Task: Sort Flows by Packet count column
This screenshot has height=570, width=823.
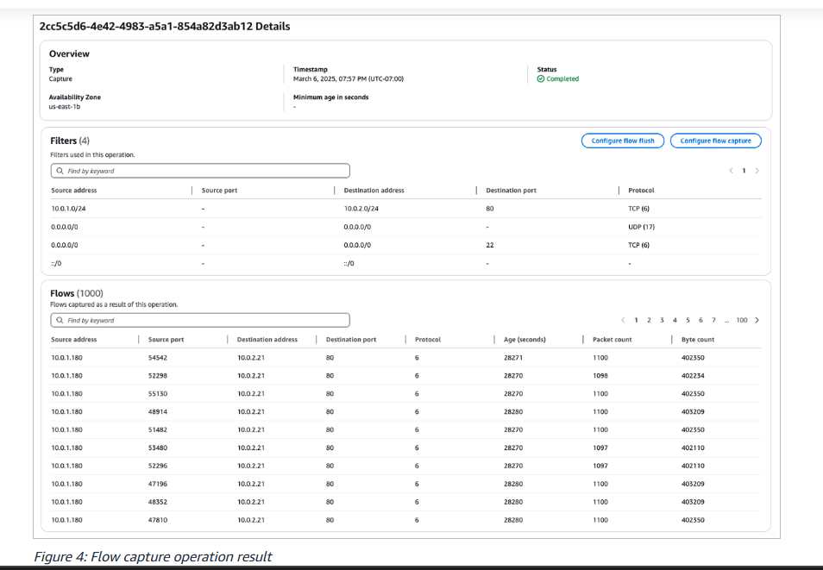Action: pyautogui.click(x=612, y=340)
